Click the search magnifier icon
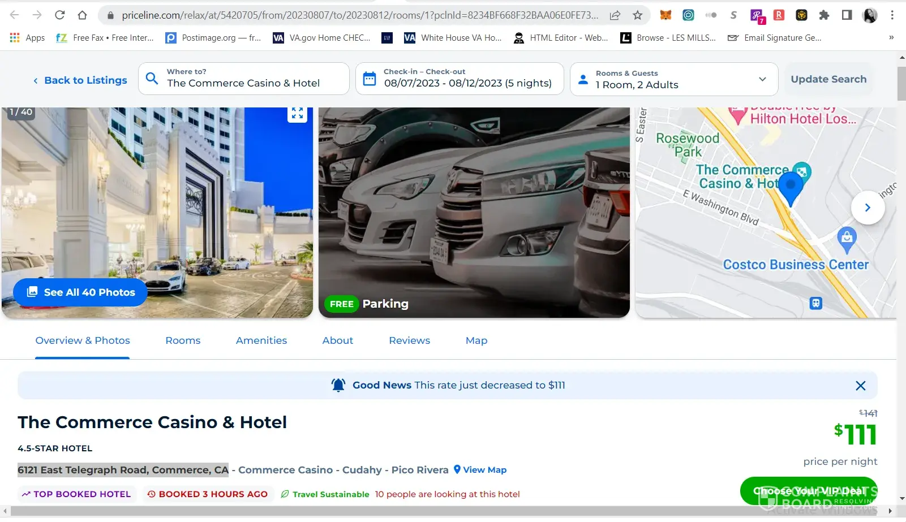The width and height of the screenshot is (906, 522). tap(152, 79)
